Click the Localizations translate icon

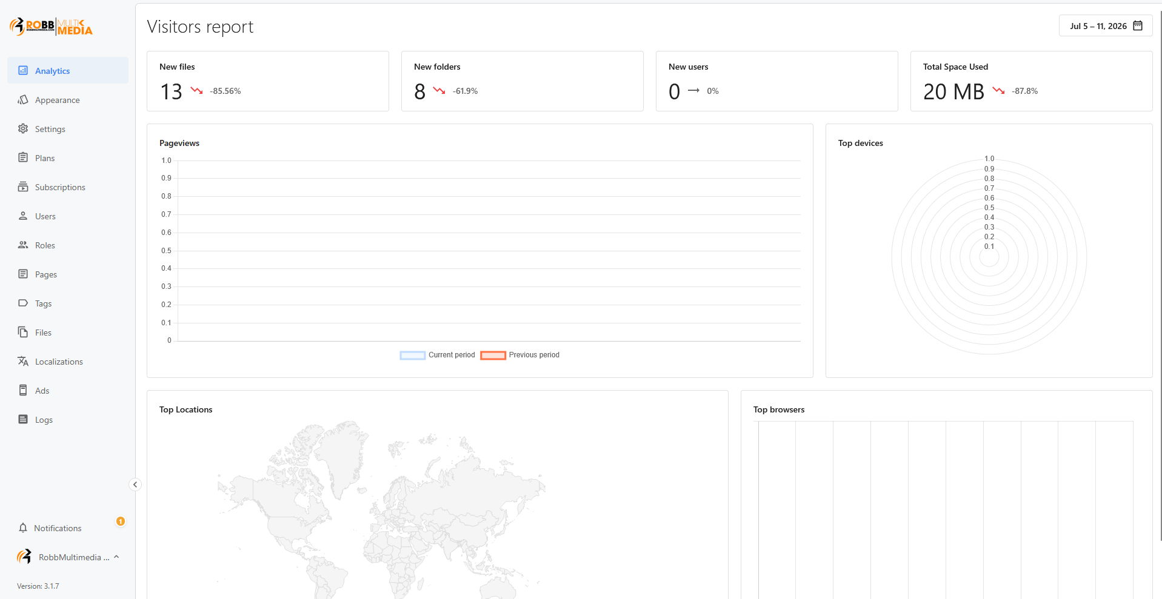coord(23,361)
